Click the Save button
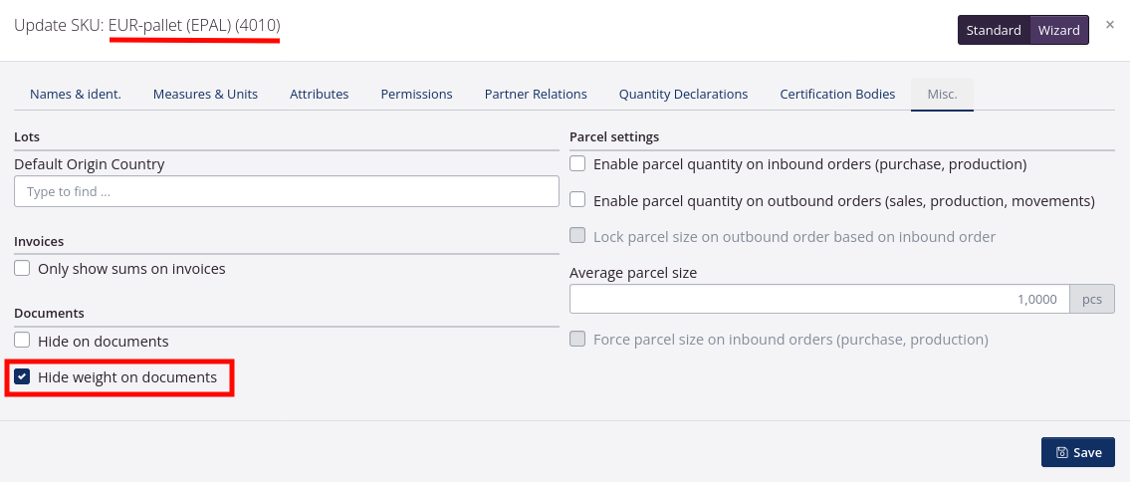Viewport: 1130px width, 482px height. pyautogui.click(x=1077, y=452)
